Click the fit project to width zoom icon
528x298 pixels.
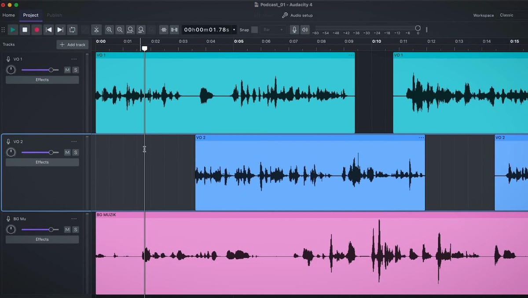click(x=141, y=30)
